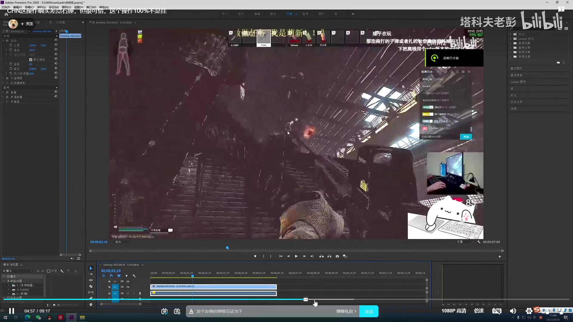Open danmaku settings icon

click(x=177, y=311)
